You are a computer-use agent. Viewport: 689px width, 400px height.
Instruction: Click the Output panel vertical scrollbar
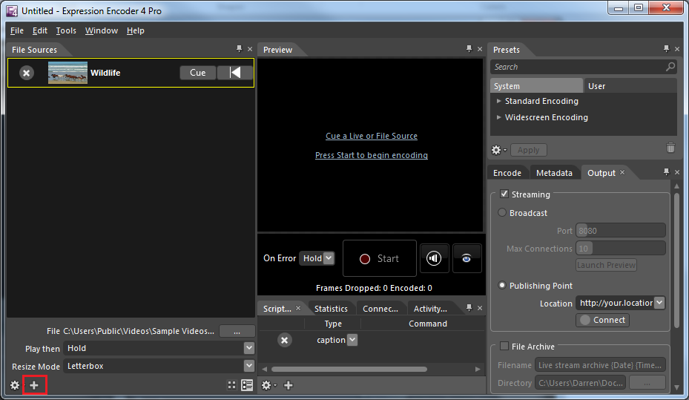[x=676, y=260]
